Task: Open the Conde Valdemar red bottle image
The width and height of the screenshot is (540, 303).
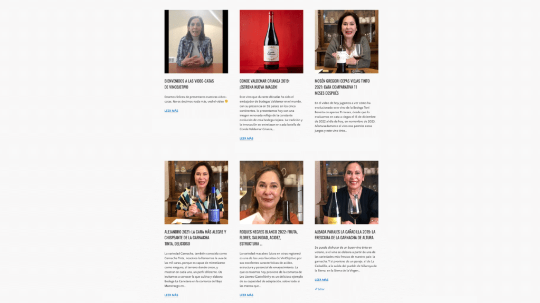Action: point(271,42)
